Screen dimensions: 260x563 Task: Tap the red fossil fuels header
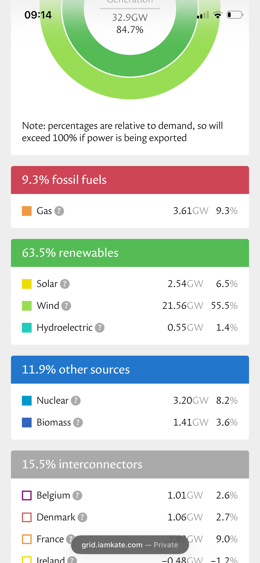[x=130, y=180]
